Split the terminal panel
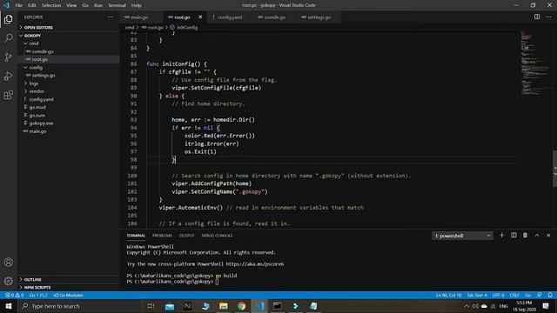 pyautogui.click(x=513, y=236)
